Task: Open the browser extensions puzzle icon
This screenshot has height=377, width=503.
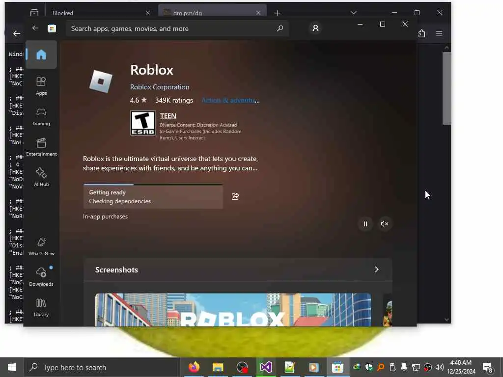Action: (x=421, y=33)
